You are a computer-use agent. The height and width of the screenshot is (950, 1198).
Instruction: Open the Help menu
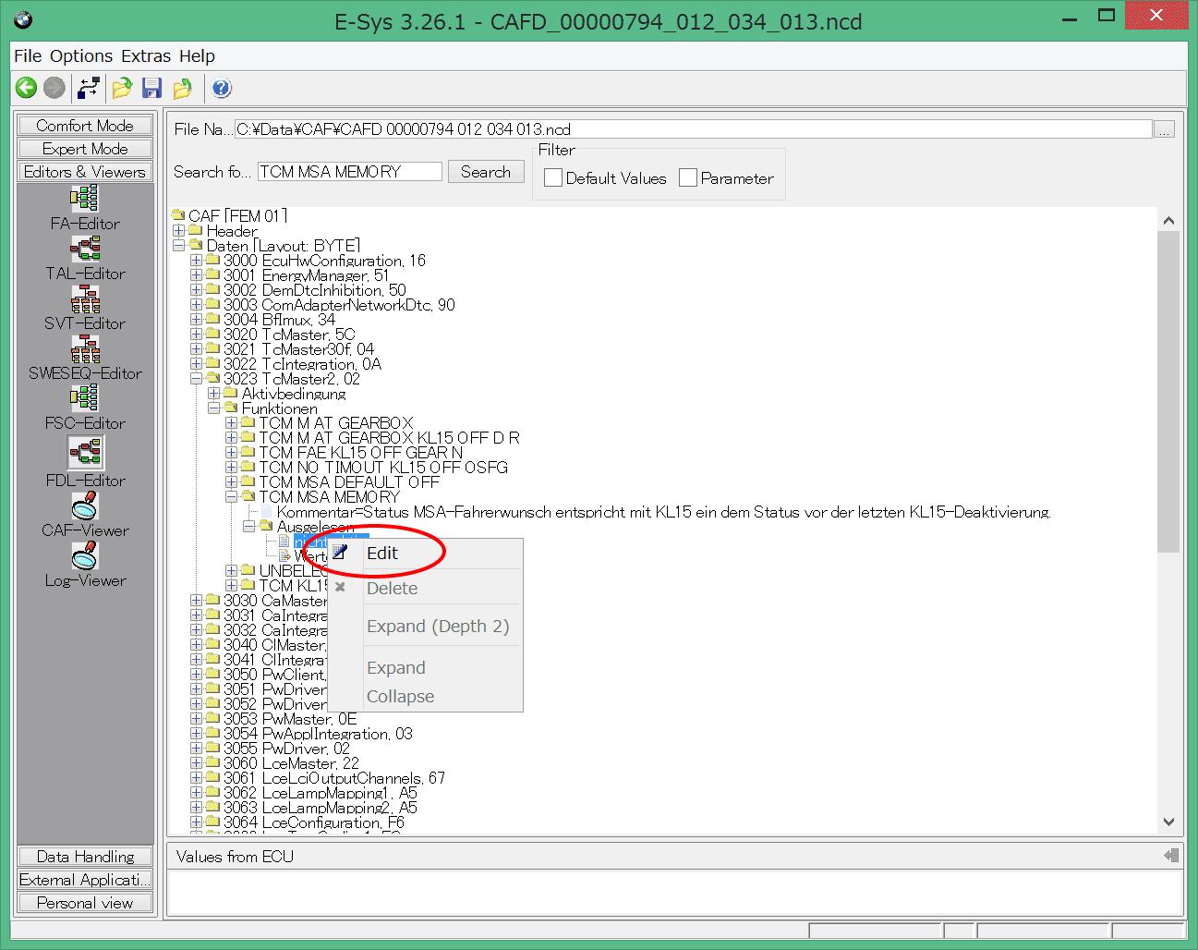(x=197, y=56)
